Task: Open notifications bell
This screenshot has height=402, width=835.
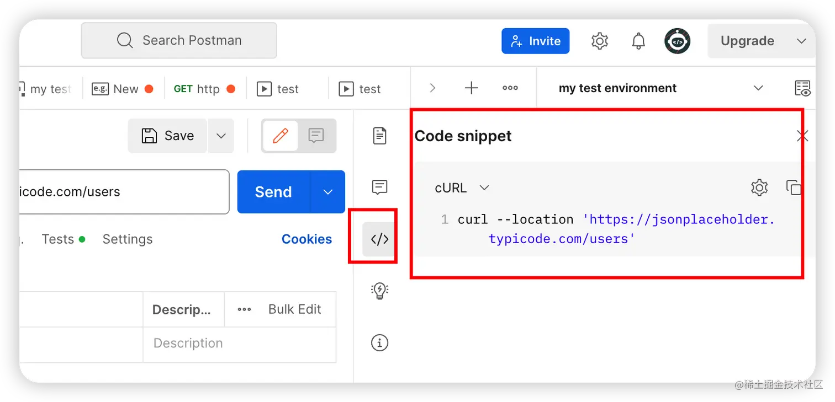Action: click(x=638, y=41)
